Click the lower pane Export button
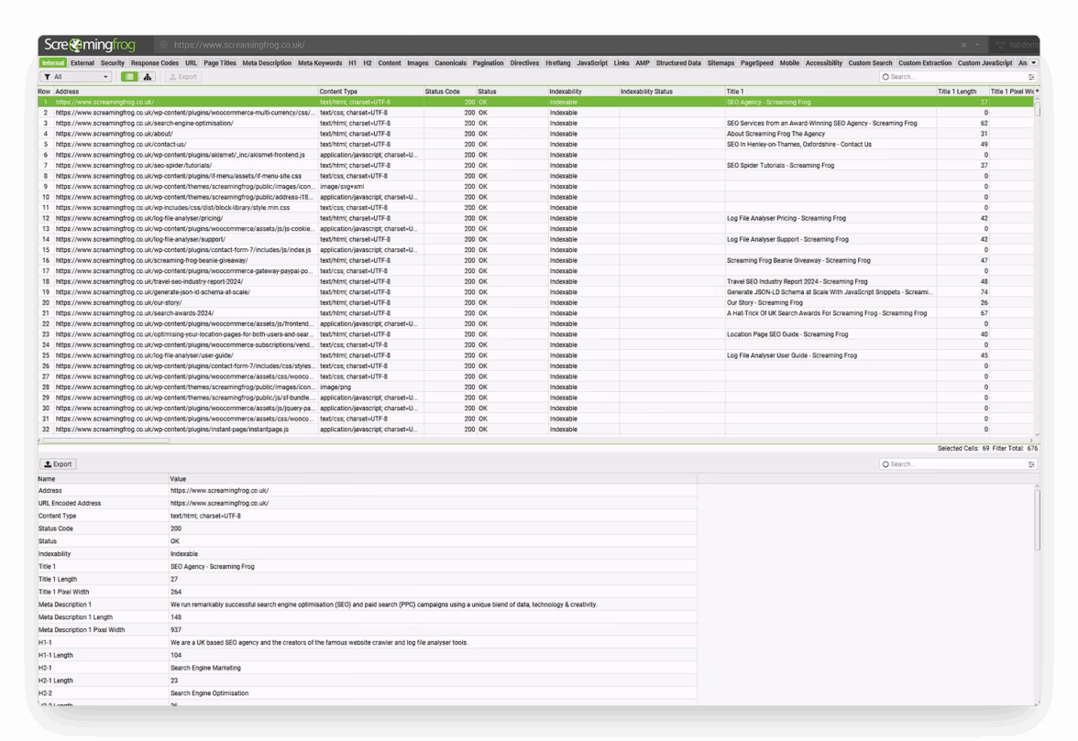This screenshot has height=741, width=1078. pos(58,464)
